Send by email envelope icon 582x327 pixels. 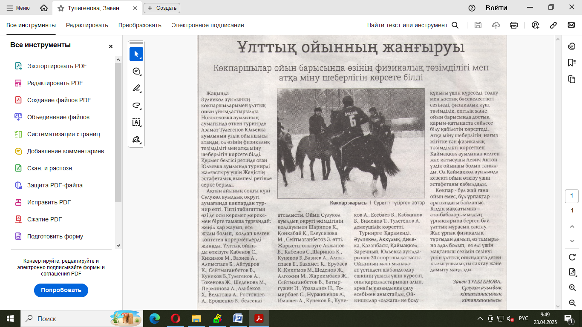click(571, 25)
